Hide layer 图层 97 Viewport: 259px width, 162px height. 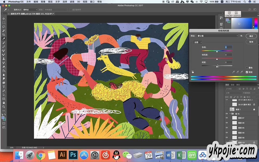227,118
